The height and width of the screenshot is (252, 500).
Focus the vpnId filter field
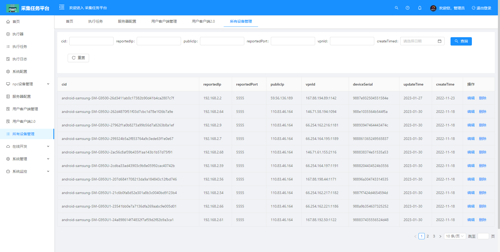352,41
